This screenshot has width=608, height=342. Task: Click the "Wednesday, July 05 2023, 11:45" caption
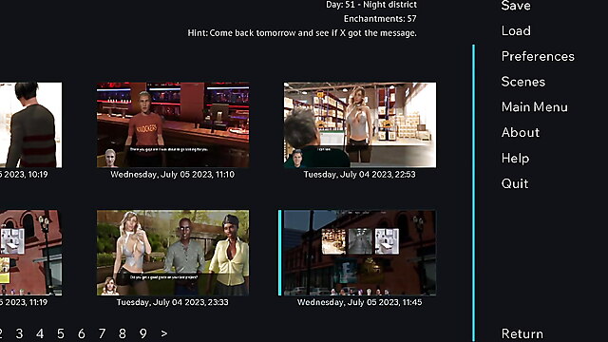359,302
